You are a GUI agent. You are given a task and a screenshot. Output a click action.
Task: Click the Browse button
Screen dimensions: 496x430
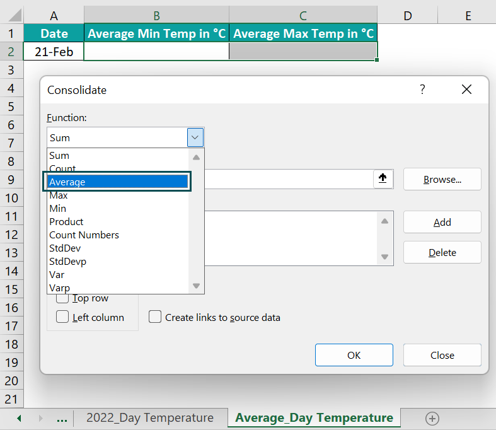[442, 180]
